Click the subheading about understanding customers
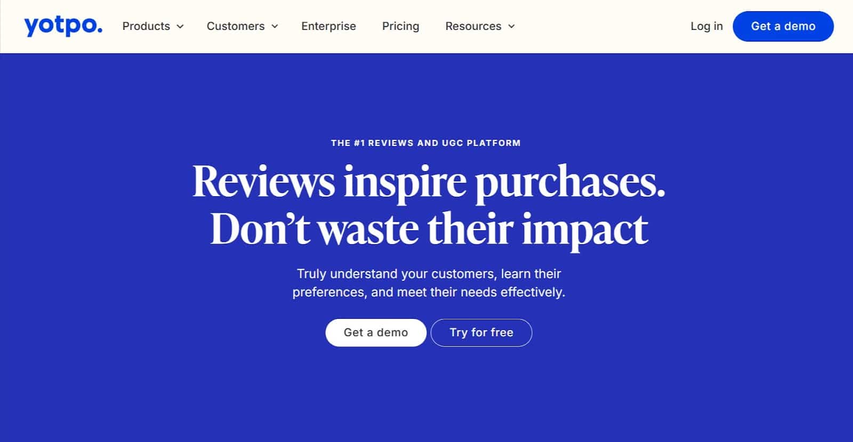Viewport: 853px width, 442px height. (x=429, y=283)
